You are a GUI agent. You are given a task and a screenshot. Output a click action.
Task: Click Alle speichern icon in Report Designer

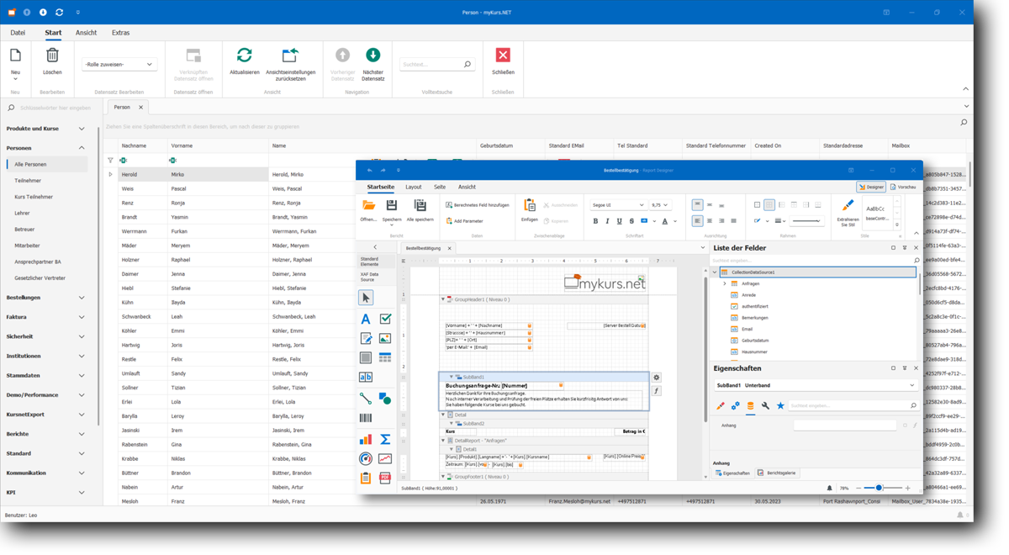(420, 205)
